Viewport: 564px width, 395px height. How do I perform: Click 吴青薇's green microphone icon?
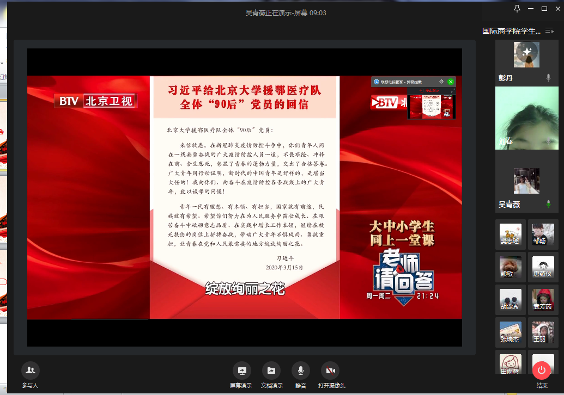click(549, 204)
